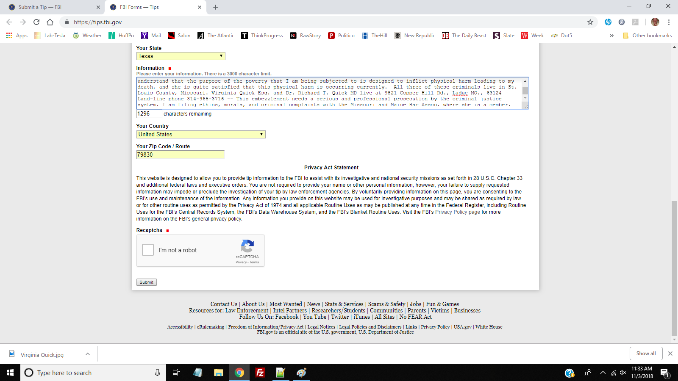Open the HP extension icon

point(608,22)
